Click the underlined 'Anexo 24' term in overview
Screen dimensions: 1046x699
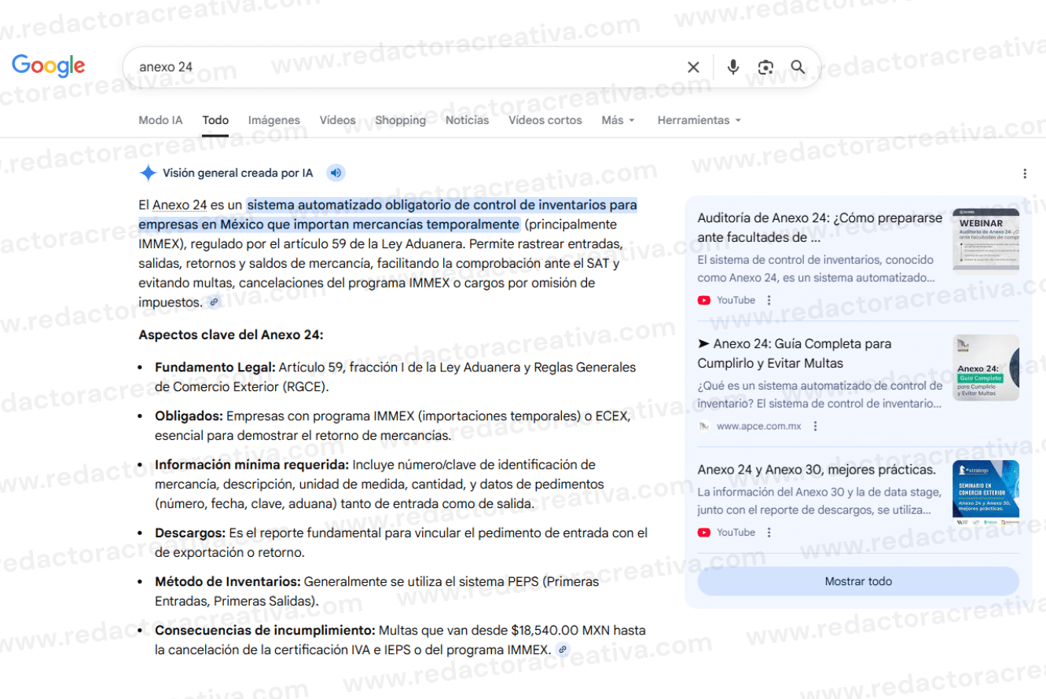[x=179, y=205]
